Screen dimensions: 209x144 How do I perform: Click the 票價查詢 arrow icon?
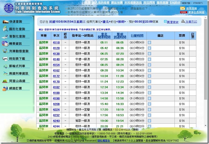coord(165,22)
